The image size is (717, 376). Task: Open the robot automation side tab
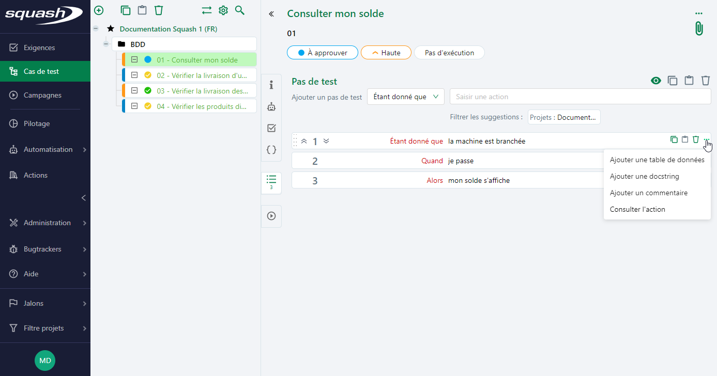pos(271,106)
